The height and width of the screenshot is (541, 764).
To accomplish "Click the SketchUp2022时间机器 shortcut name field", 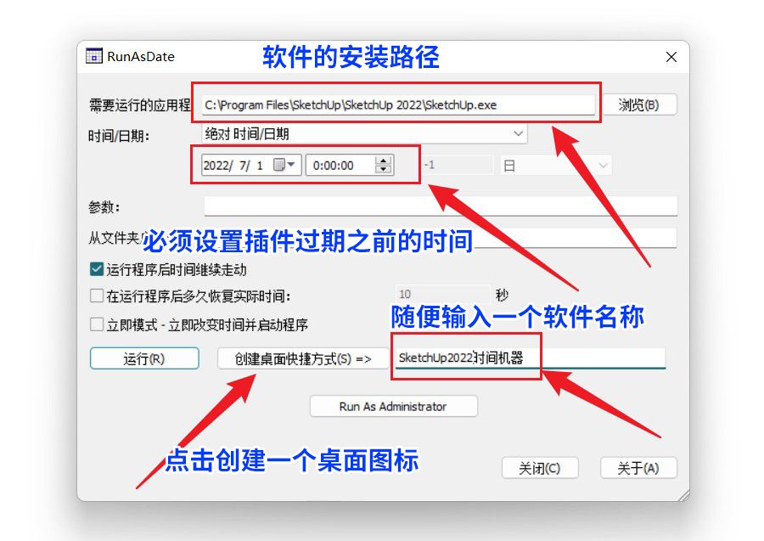I will pos(530,358).
